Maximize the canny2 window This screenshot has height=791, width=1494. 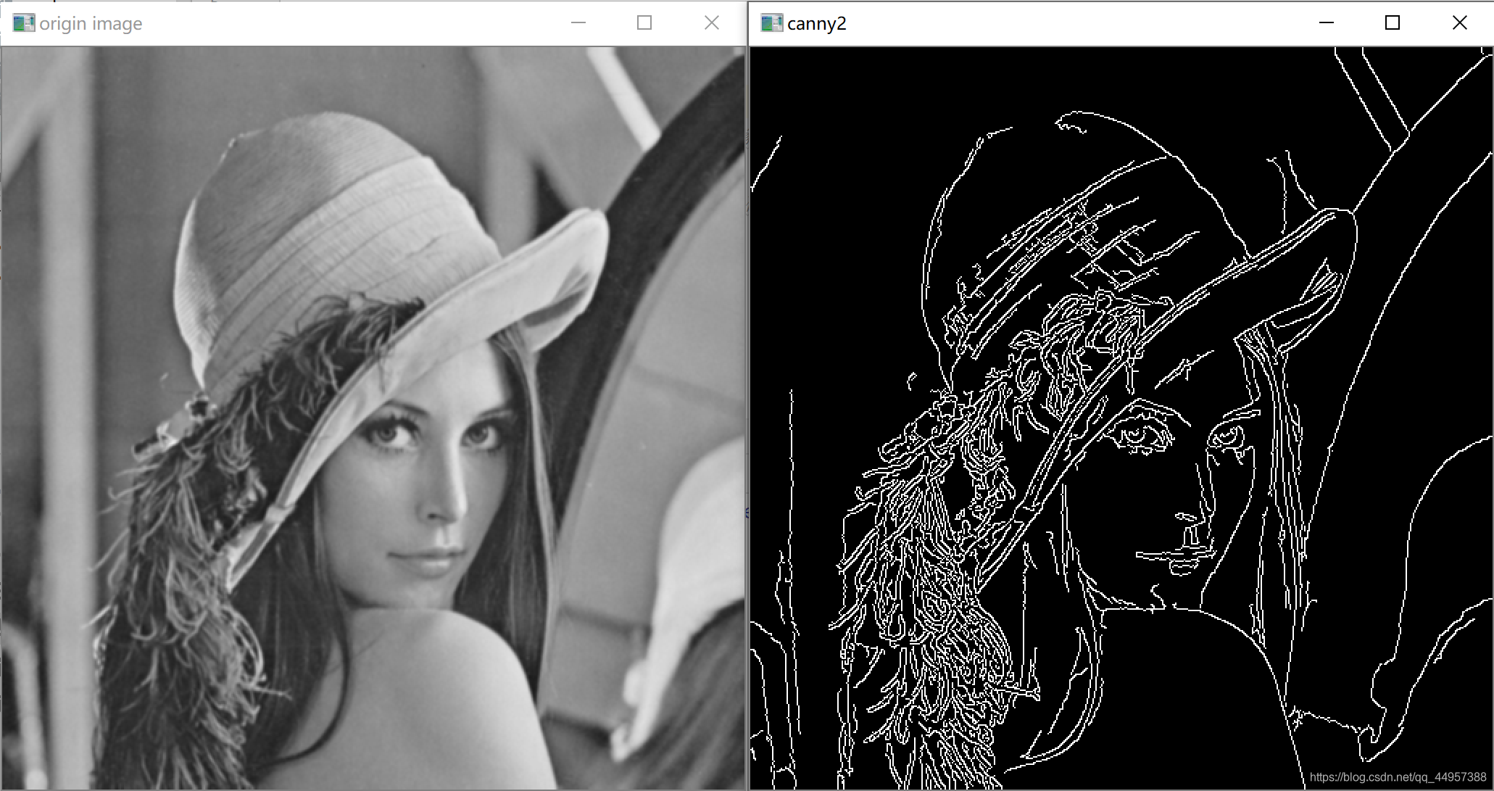1393,22
